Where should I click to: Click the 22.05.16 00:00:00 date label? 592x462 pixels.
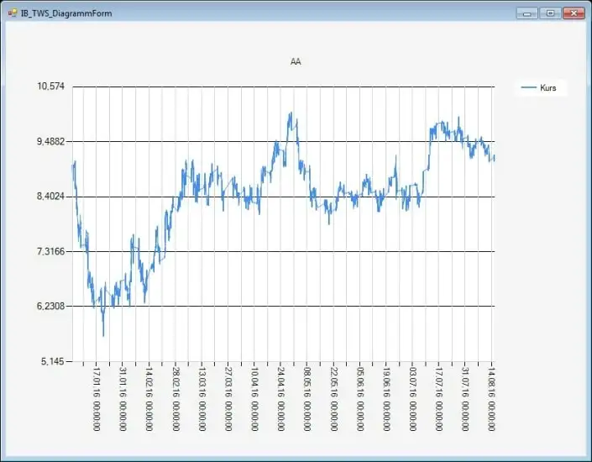[x=333, y=399]
